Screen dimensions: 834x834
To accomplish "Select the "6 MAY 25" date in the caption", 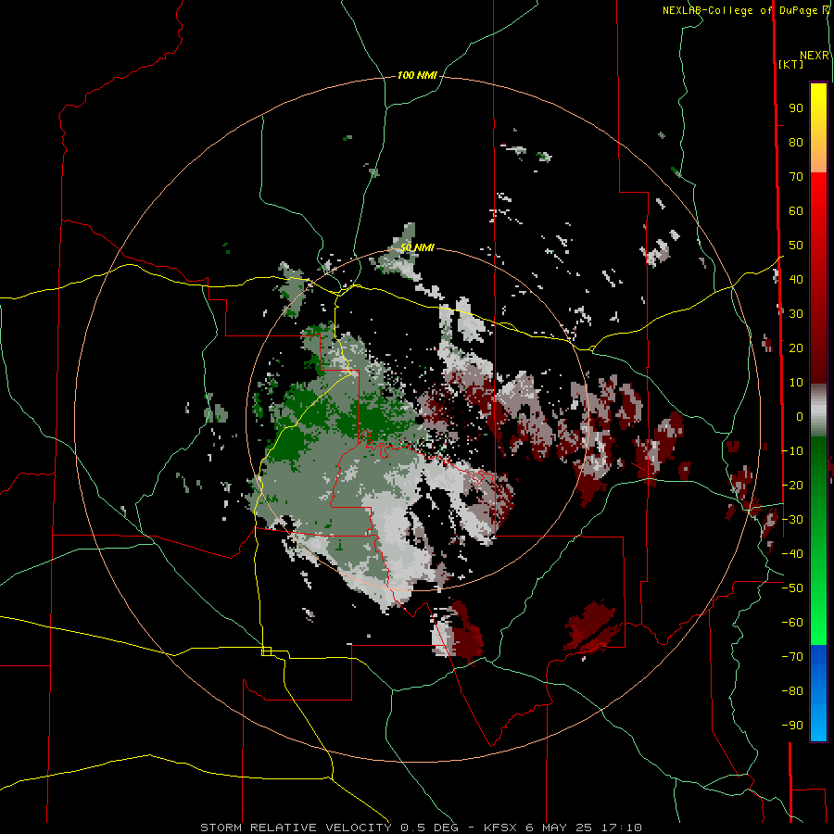I will point(558,828).
